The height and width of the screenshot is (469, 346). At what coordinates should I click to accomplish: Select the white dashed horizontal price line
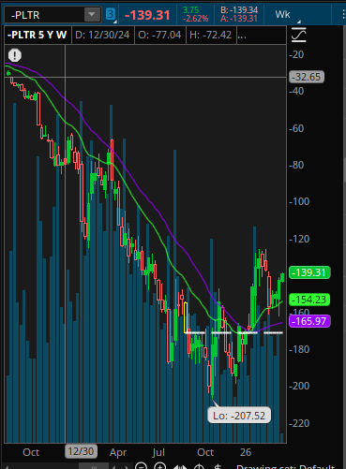click(x=233, y=333)
